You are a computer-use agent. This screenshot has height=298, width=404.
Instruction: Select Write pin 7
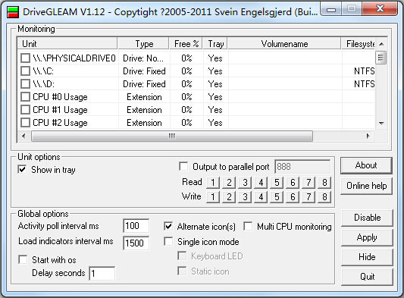coord(308,197)
